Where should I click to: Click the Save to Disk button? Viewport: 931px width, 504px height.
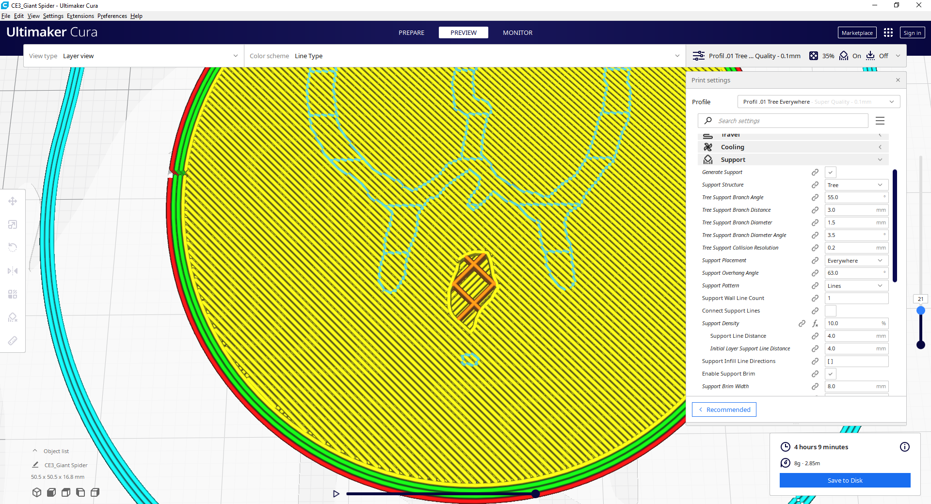tap(845, 480)
